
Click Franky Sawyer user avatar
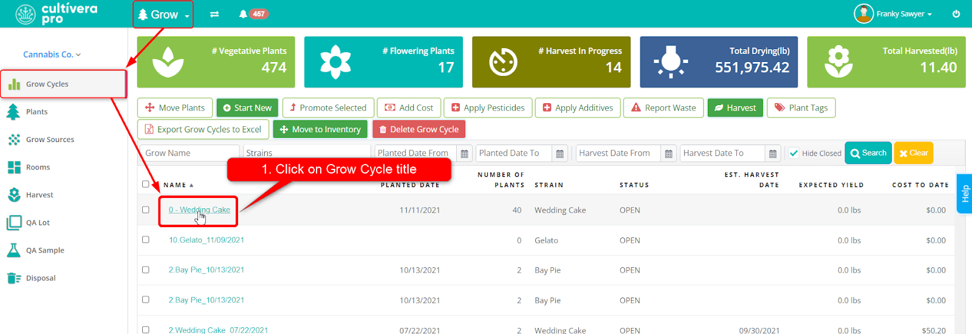[863, 13]
